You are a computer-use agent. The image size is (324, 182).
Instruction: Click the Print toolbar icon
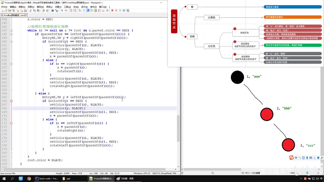(x=25, y=11)
